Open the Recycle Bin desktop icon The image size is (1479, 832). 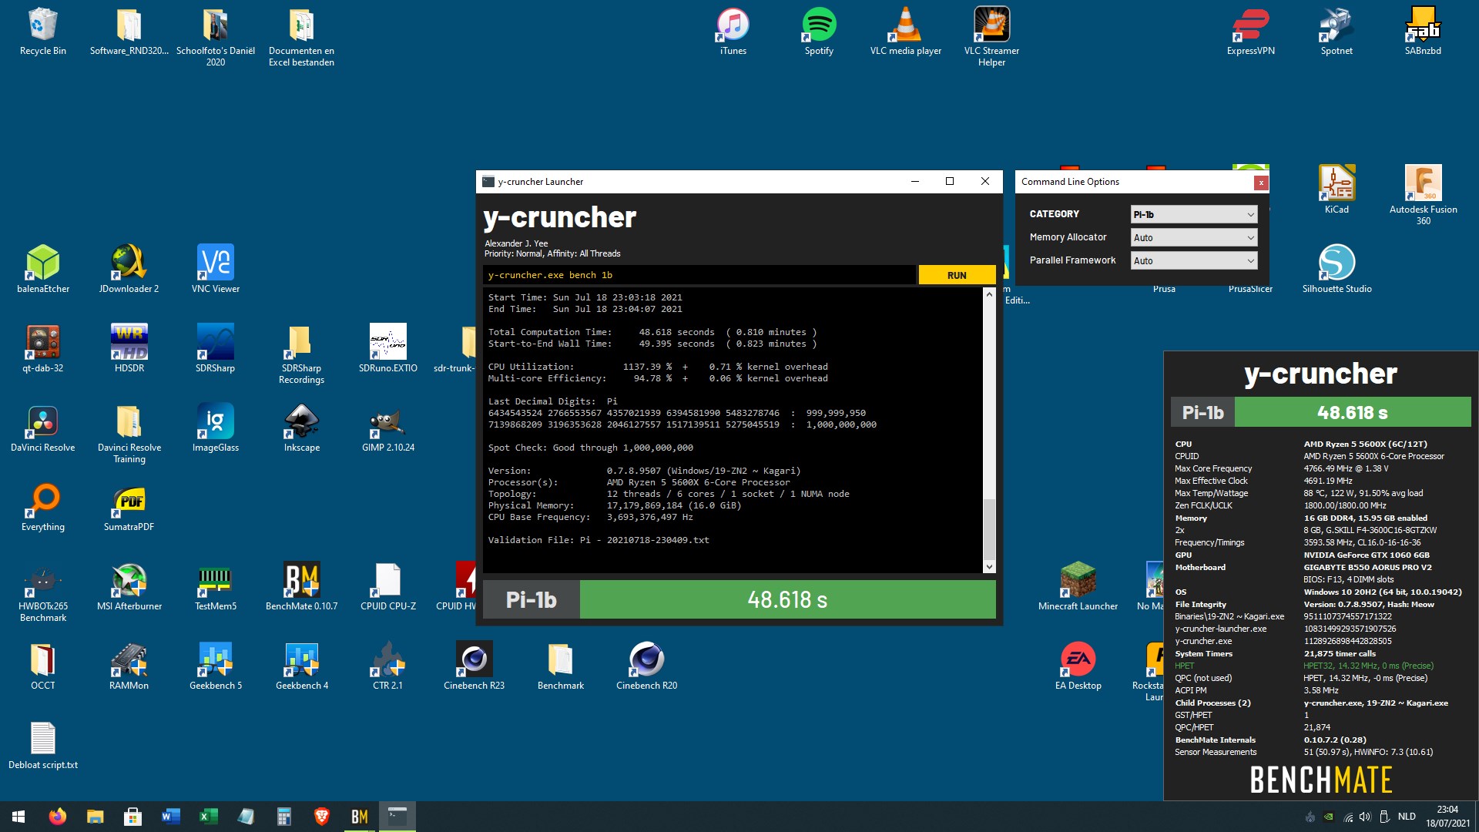tap(42, 32)
